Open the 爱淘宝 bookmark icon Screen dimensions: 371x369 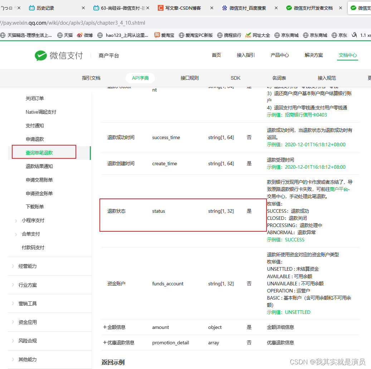coord(157,35)
